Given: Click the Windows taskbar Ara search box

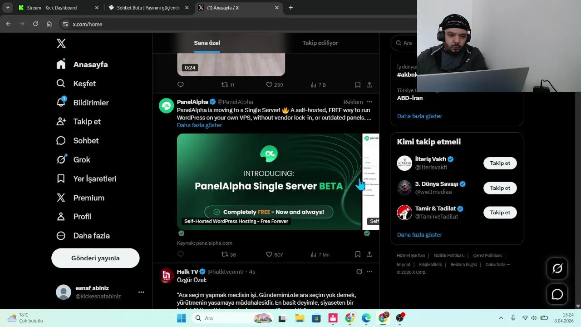Looking at the screenshot, I should pyautogui.click(x=232, y=318).
